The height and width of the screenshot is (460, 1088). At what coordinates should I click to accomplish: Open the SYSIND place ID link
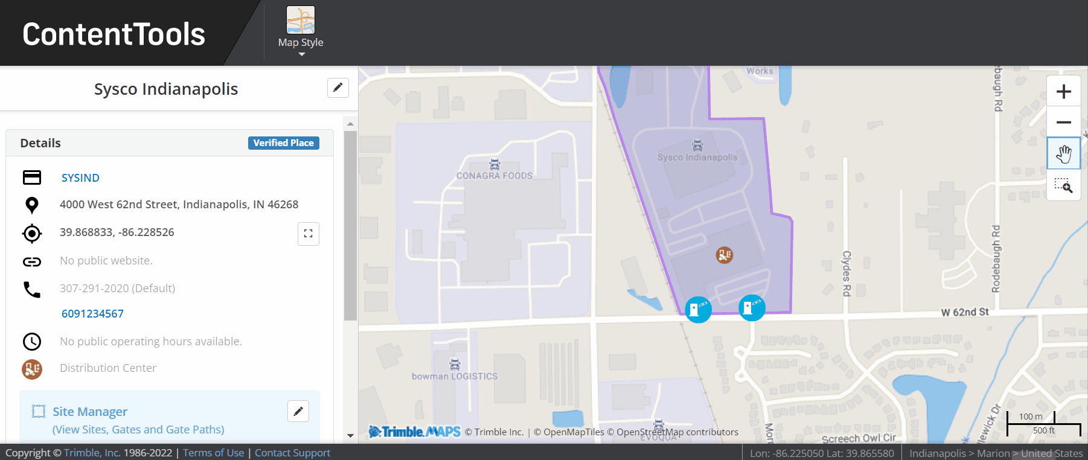pyautogui.click(x=80, y=177)
